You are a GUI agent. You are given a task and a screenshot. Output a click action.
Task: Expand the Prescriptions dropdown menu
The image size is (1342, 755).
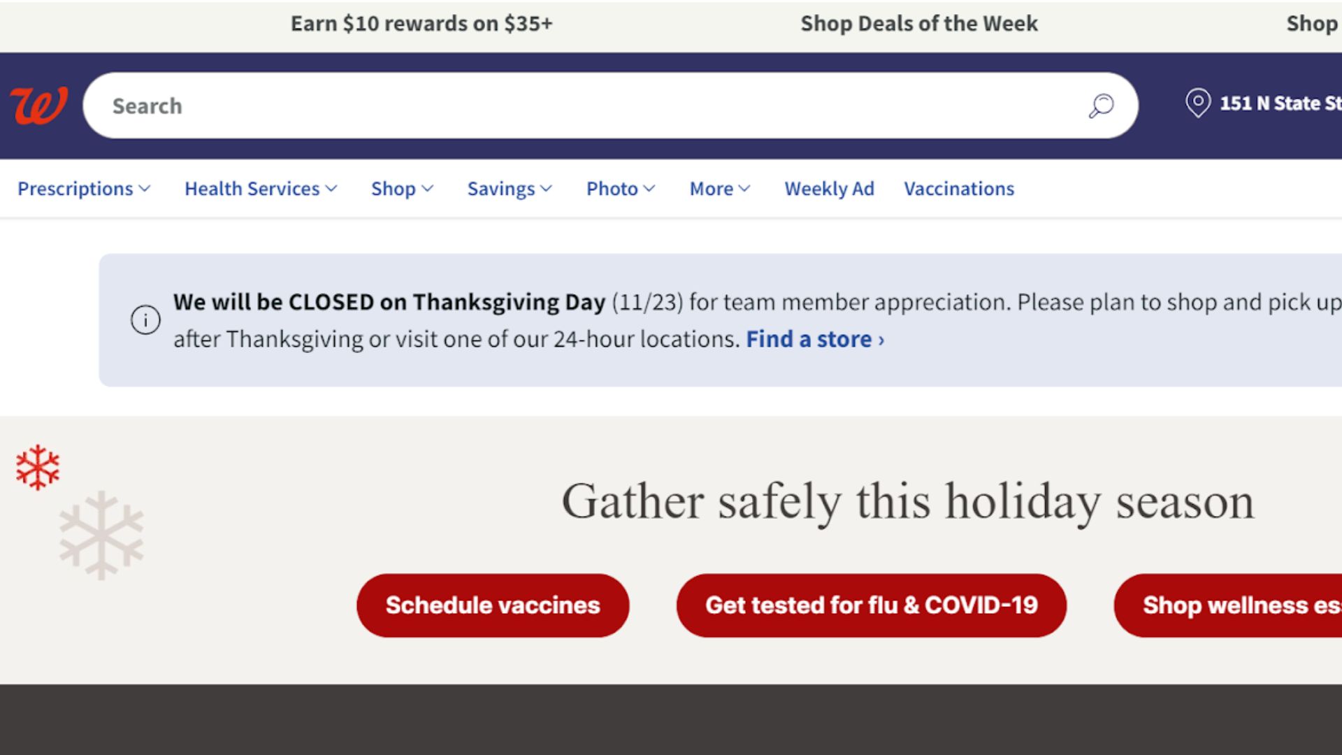click(84, 189)
